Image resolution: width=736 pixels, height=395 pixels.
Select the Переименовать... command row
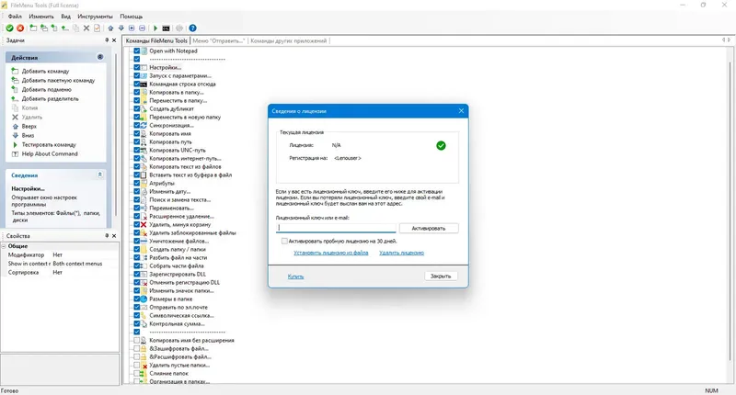pos(171,208)
